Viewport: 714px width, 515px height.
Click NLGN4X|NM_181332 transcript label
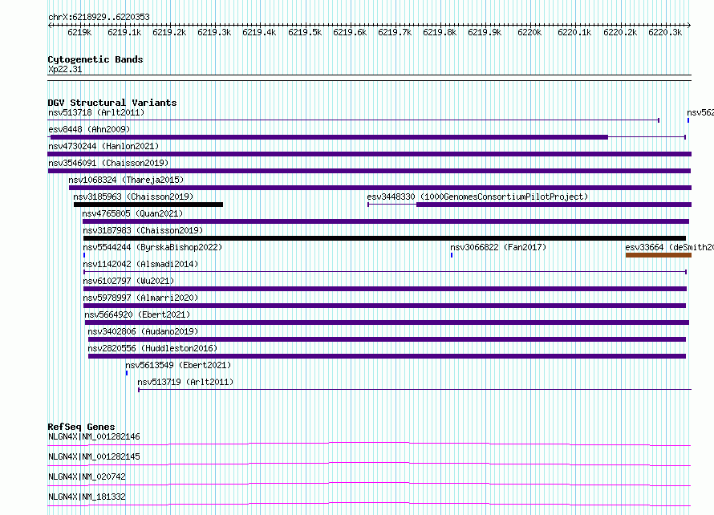[x=87, y=497]
